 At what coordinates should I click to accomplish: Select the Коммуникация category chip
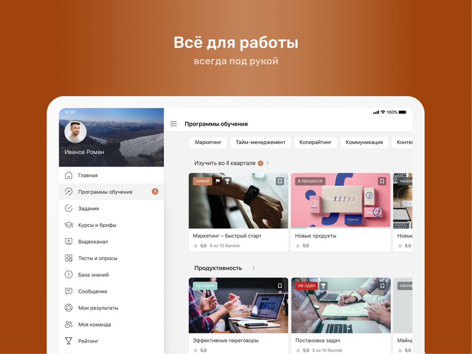[x=364, y=143]
